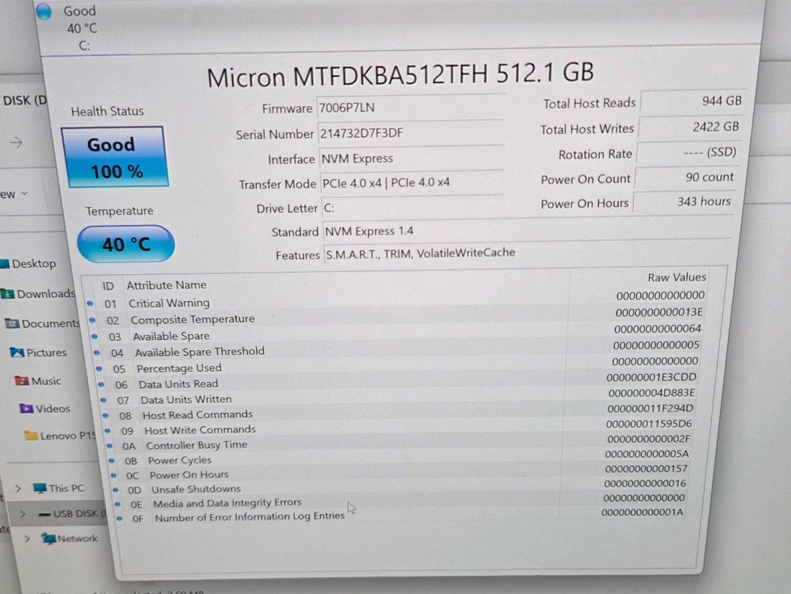Click the status dot for Host Read Commands
Screen dimensions: 791x594
[105, 416]
